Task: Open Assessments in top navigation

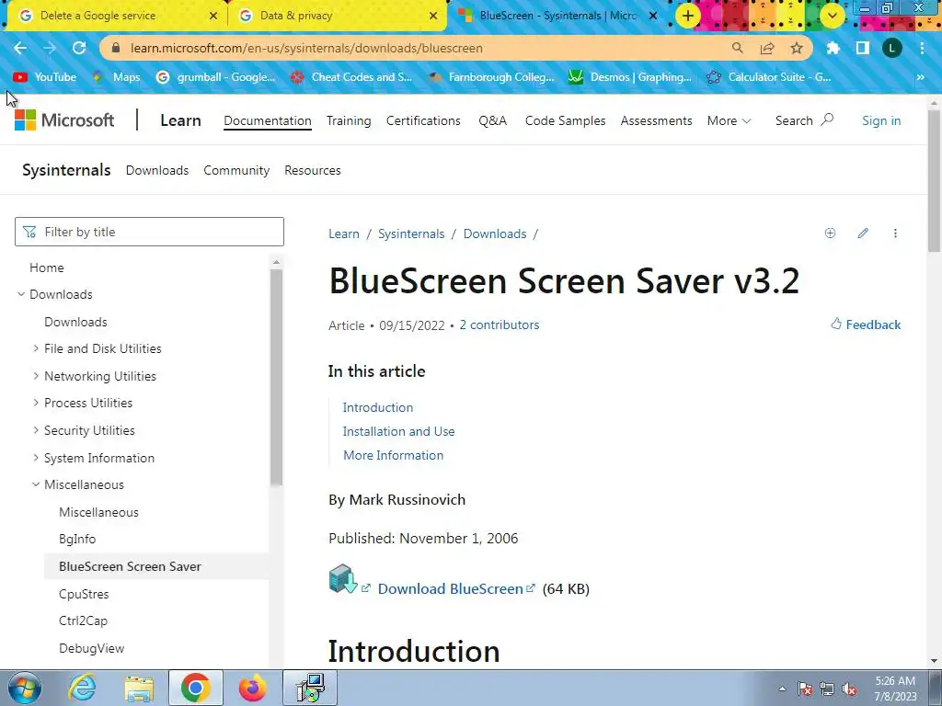Action: [x=656, y=120]
